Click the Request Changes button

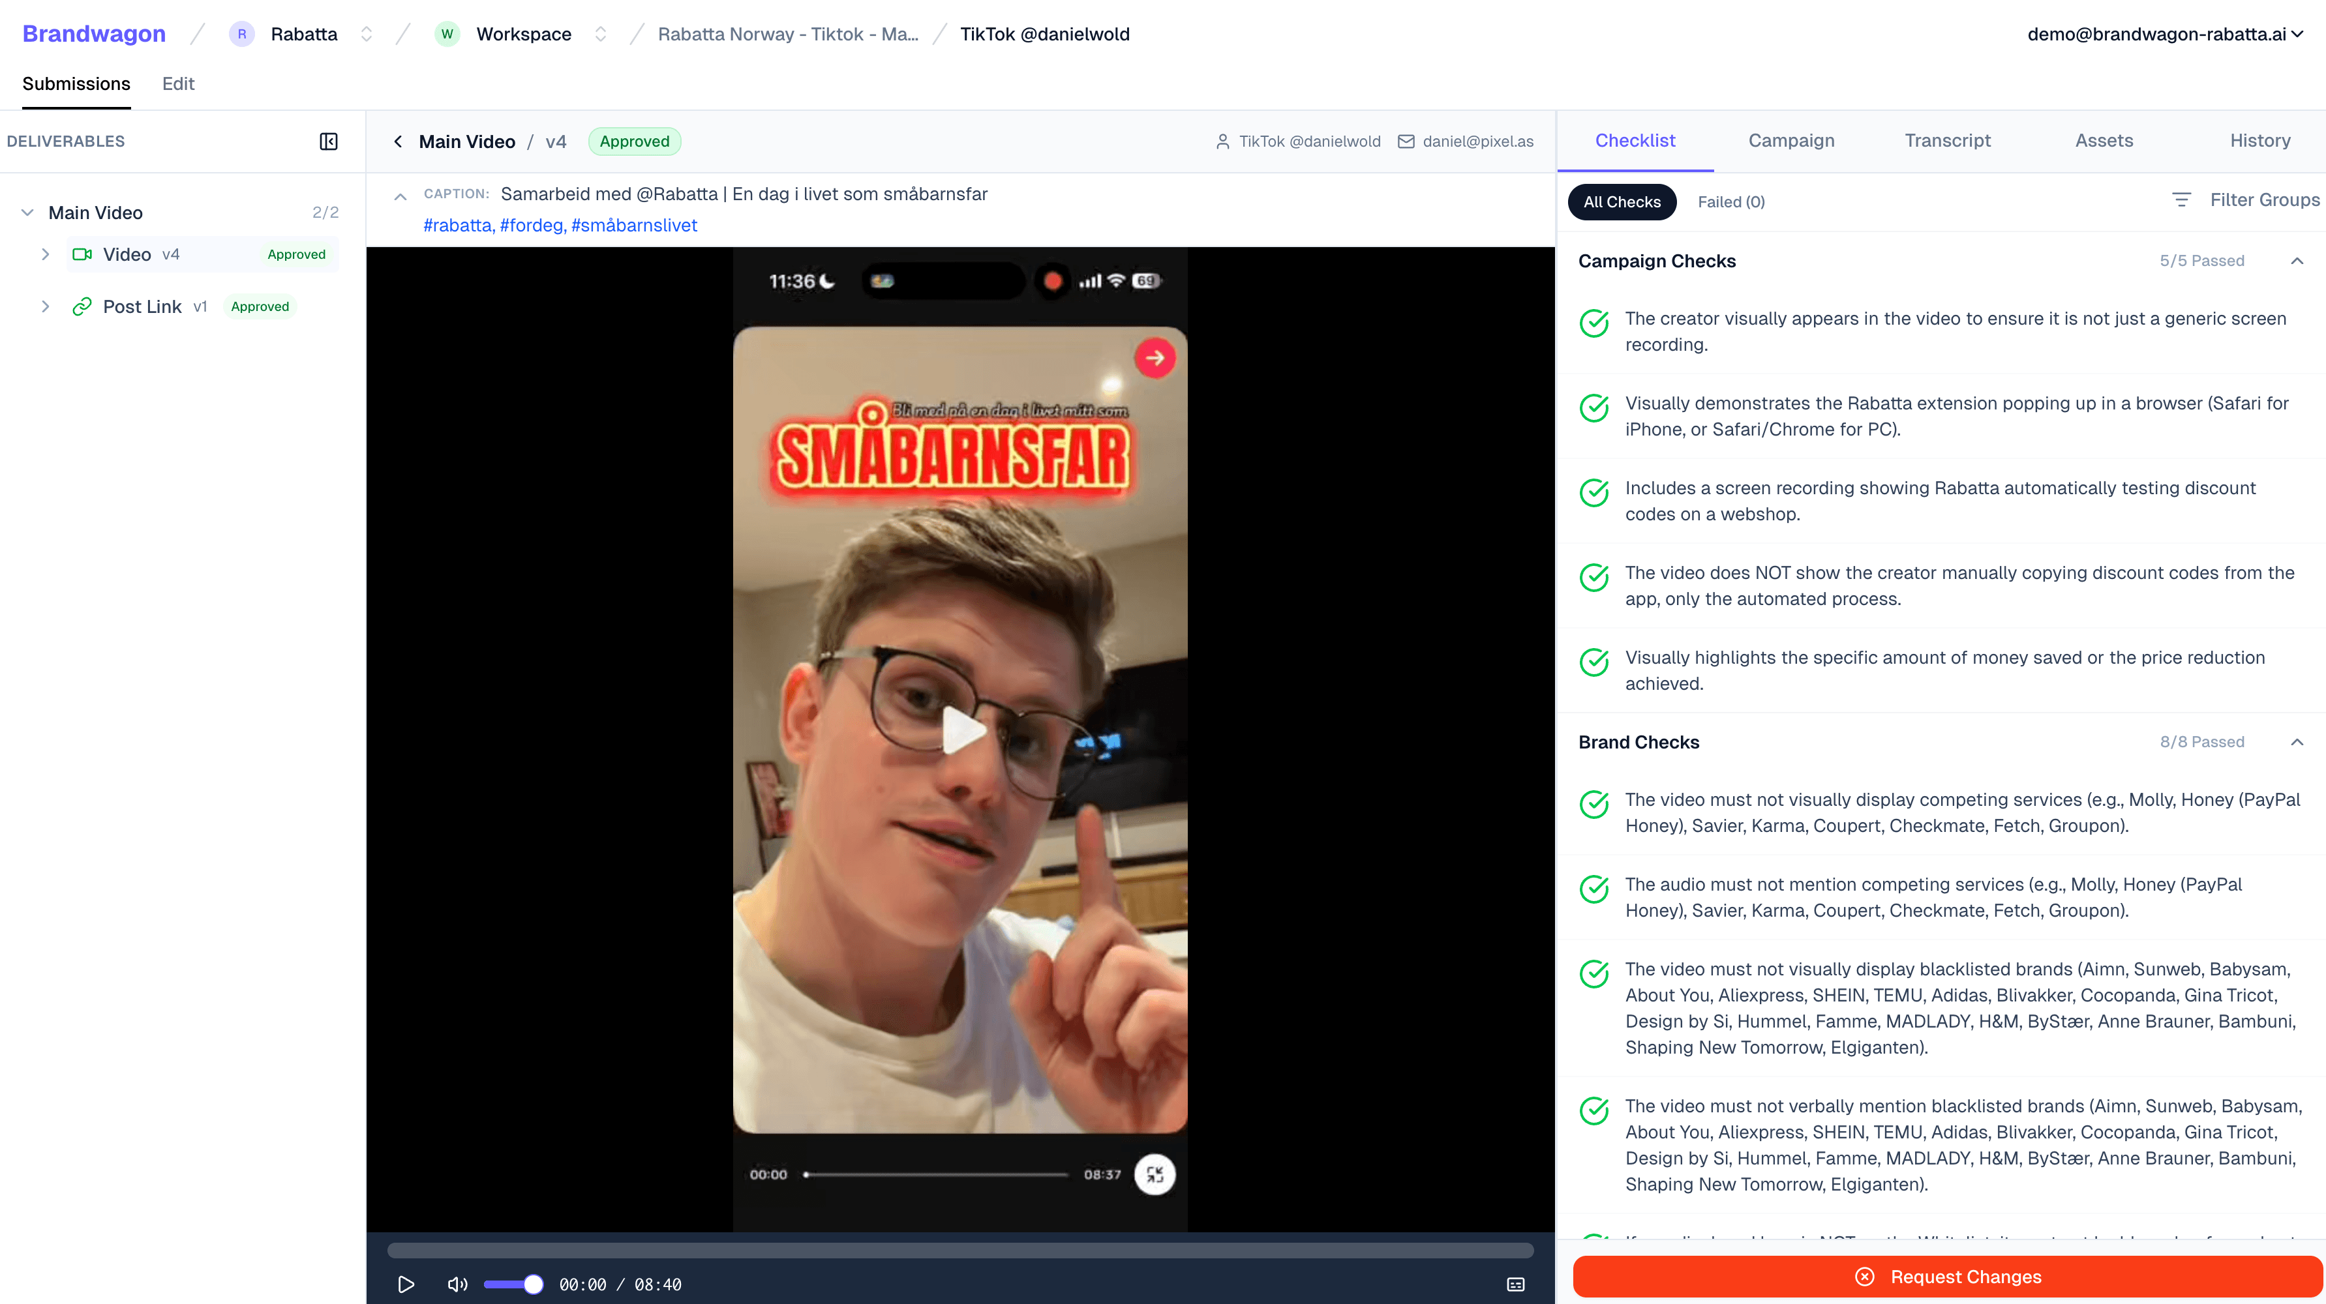pyautogui.click(x=1948, y=1276)
